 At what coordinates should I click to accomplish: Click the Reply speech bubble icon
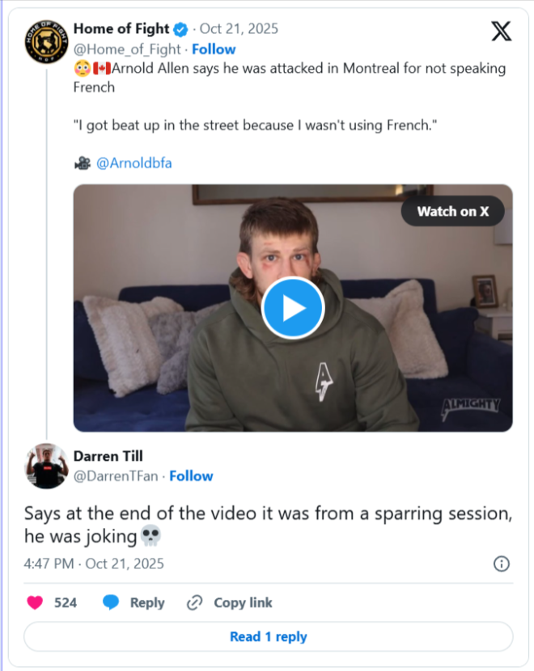click(112, 602)
